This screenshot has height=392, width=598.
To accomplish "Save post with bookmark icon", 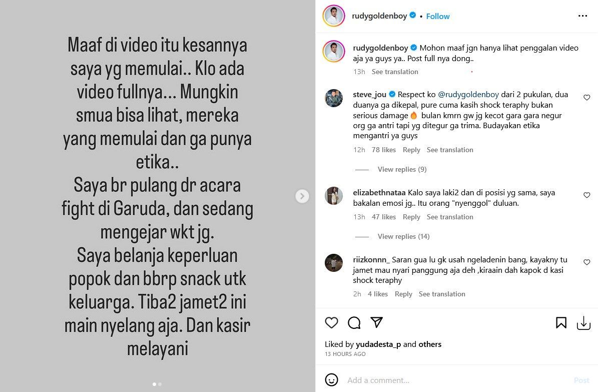I will (x=561, y=323).
